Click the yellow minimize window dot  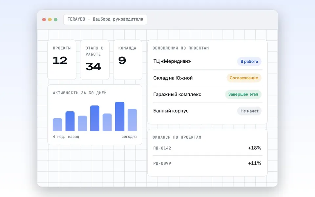pos(50,19)
